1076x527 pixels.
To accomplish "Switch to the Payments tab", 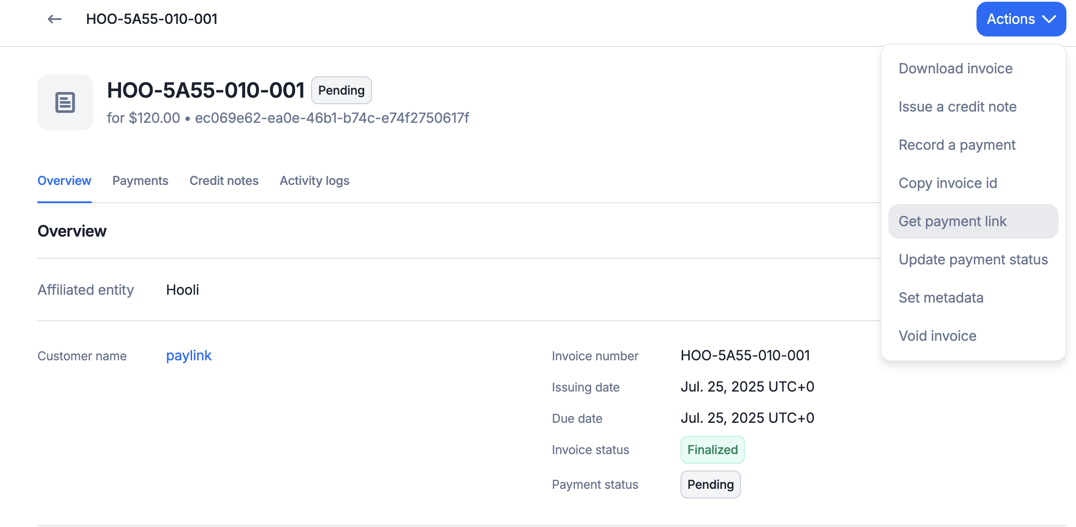I will [x=140, y=181].
